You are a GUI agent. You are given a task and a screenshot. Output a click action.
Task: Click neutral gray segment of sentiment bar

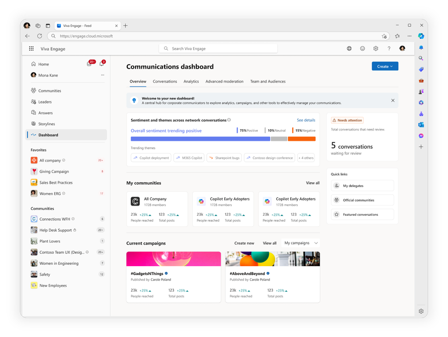coord(279,139)
